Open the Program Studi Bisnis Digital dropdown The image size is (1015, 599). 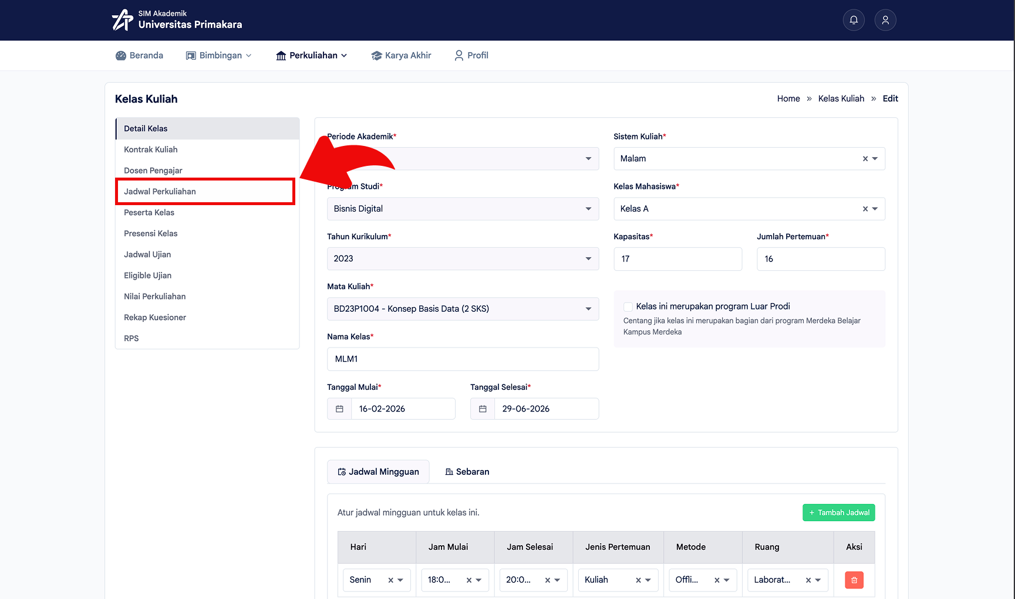point(463,209)
